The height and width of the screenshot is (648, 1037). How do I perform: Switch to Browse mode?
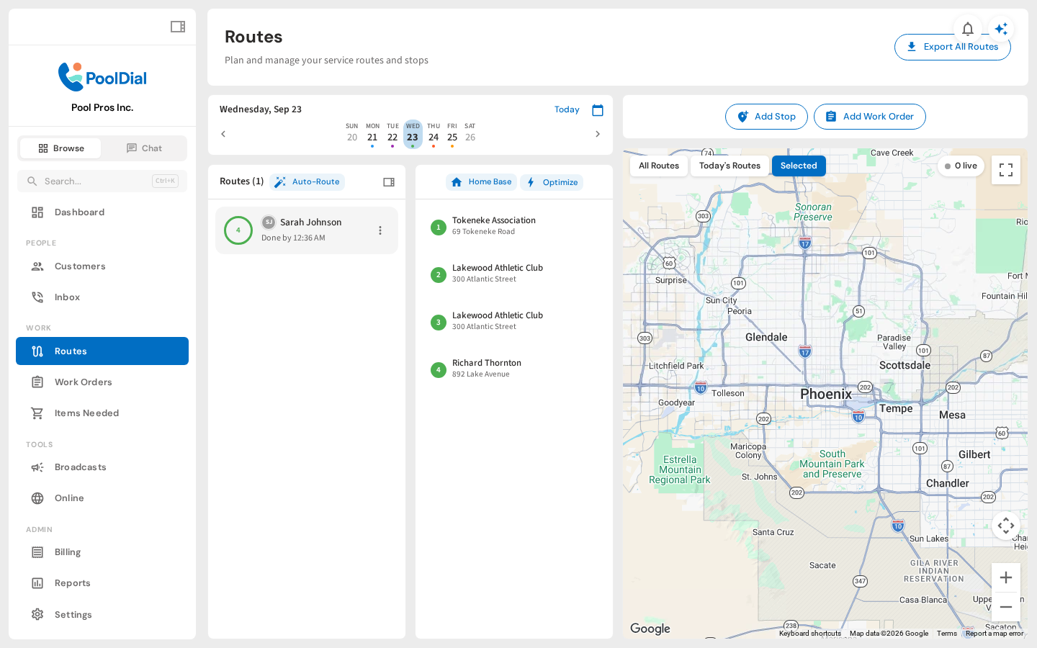(60, 148)
